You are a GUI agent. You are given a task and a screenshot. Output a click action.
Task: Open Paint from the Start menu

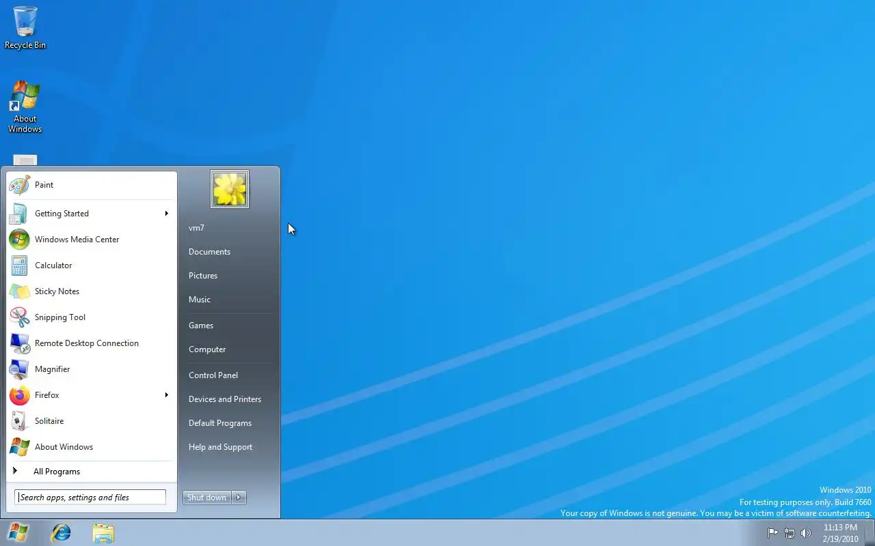point(91,185)
